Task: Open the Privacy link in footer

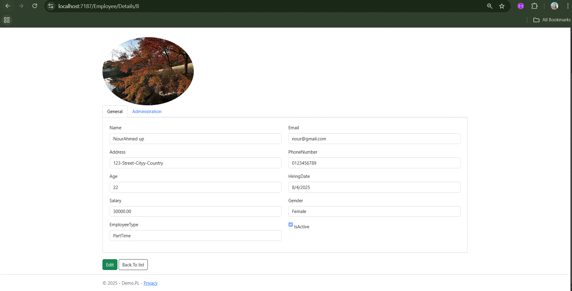Action: pos(151,283)
